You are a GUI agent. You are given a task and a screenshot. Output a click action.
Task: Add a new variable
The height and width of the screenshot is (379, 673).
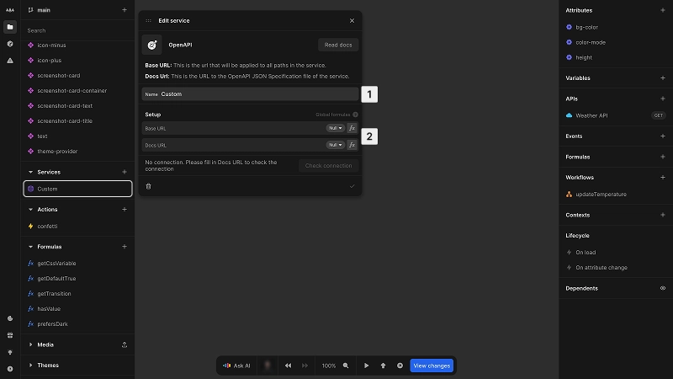pos(663,78)
